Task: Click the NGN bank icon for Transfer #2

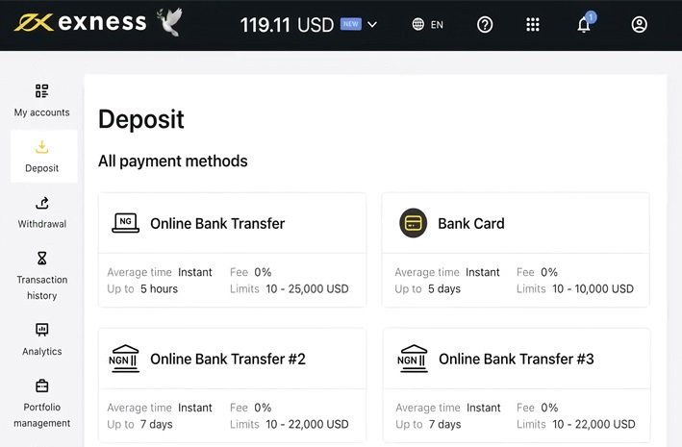Action: 125,359
